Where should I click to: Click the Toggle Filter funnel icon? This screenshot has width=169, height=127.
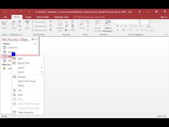pos(51,30)
